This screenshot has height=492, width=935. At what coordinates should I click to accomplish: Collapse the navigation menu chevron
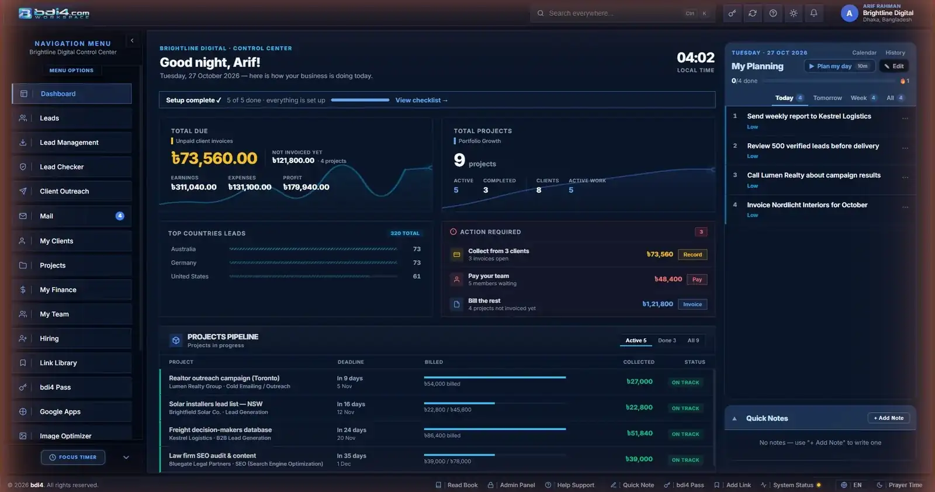pos(132,41)
